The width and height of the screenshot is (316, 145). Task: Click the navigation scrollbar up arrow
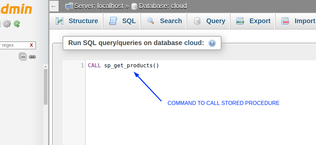[x=45, y=67]
